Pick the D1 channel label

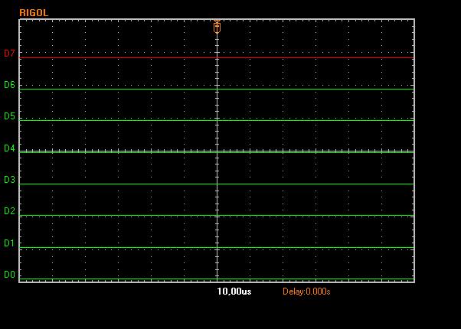click(9, 243)
